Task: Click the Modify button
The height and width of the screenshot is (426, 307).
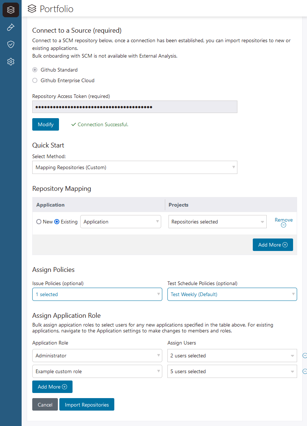Action: pyautogui.click(x=45, y=124)
